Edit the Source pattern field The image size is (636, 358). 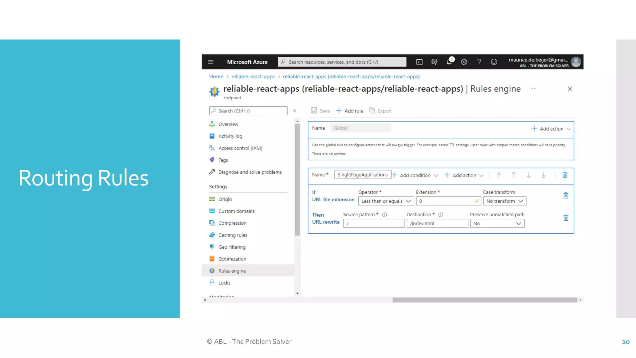374,223
